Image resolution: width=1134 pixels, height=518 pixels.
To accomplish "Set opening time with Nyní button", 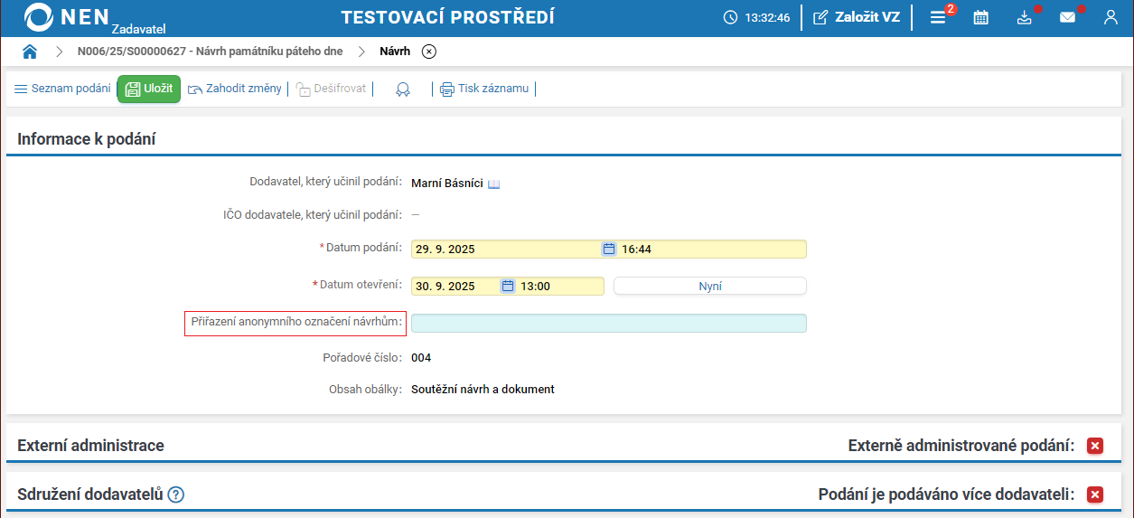I will (710, 286).
